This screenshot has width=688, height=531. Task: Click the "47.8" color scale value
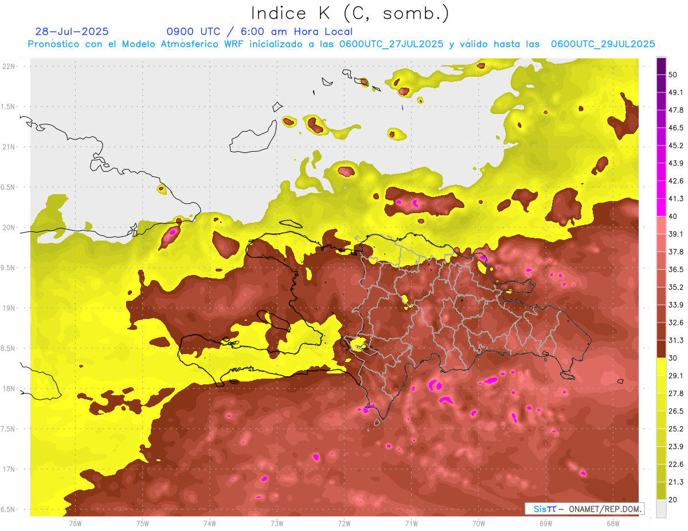click(x=675, y=110)
